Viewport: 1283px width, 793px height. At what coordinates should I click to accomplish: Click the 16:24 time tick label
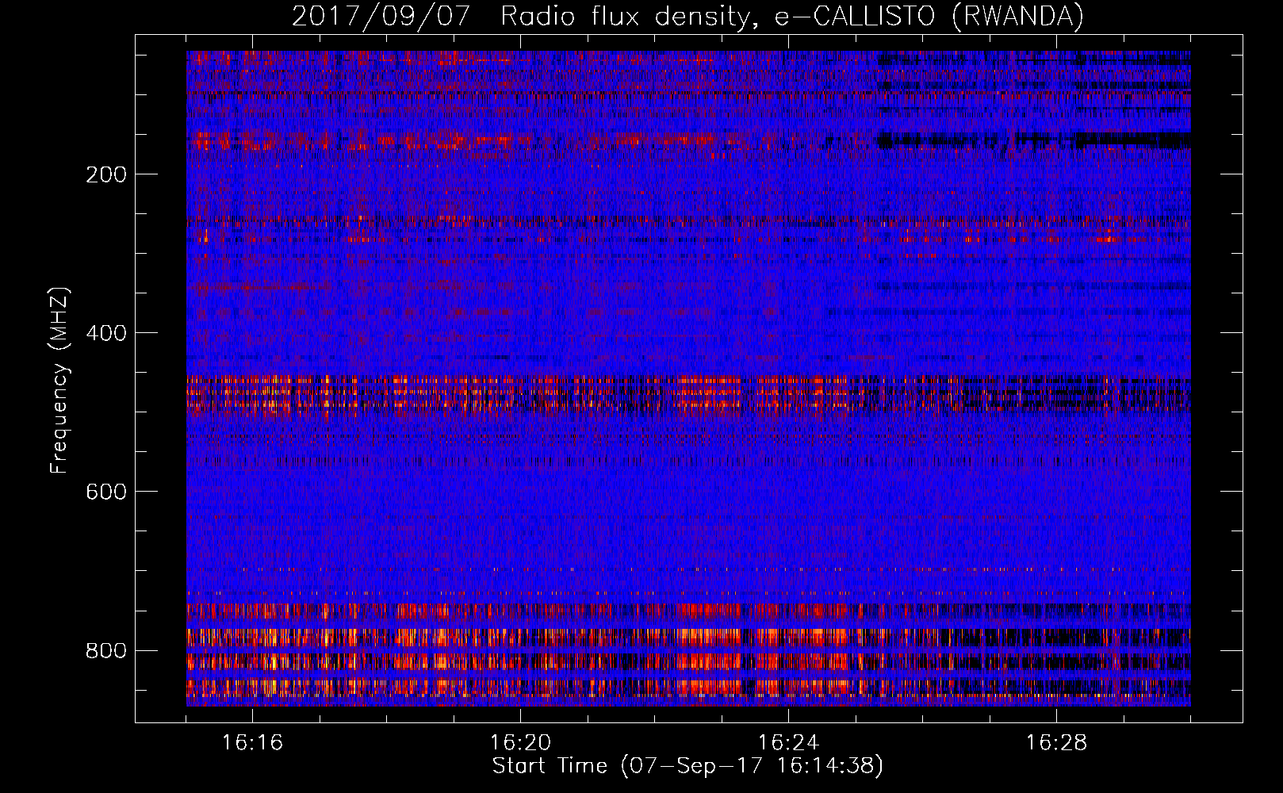click(788, 743)
